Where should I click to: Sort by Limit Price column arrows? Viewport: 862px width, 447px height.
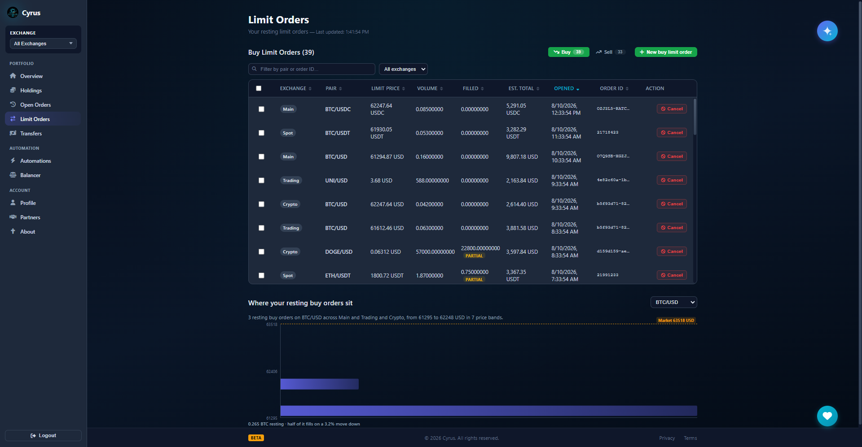coord(404,89)
